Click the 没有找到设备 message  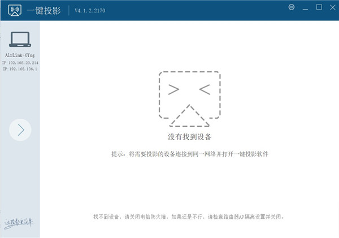point(190,137)
